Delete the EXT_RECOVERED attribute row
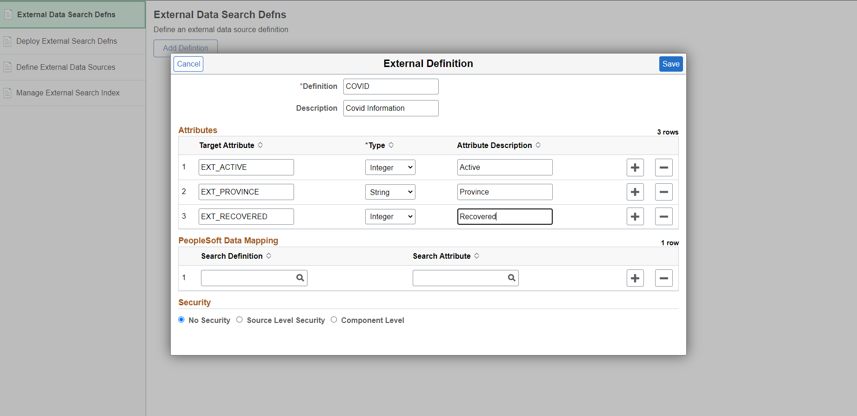 coord(663,217)
